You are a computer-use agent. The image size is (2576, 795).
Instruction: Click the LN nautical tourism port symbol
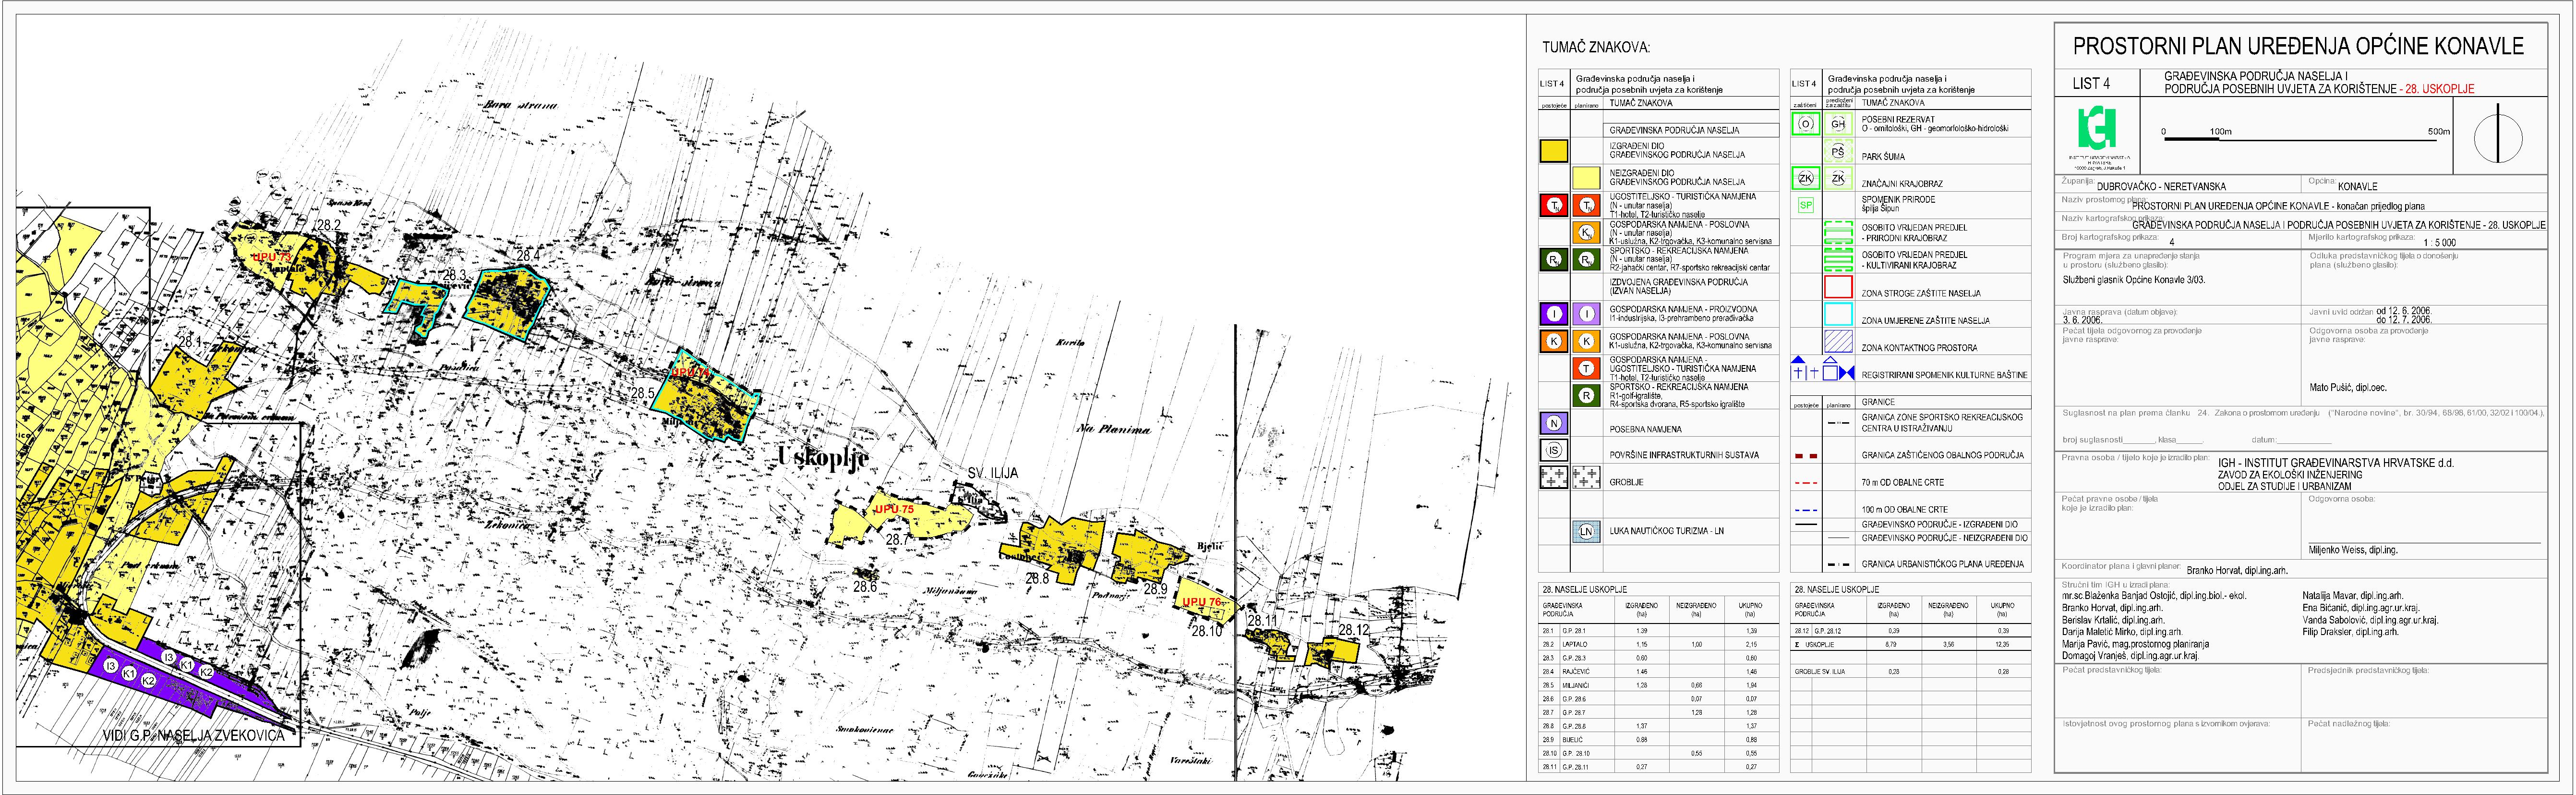pos(1586,532)
